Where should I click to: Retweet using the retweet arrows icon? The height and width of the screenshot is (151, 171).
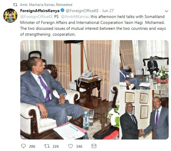tap(47, 146)
